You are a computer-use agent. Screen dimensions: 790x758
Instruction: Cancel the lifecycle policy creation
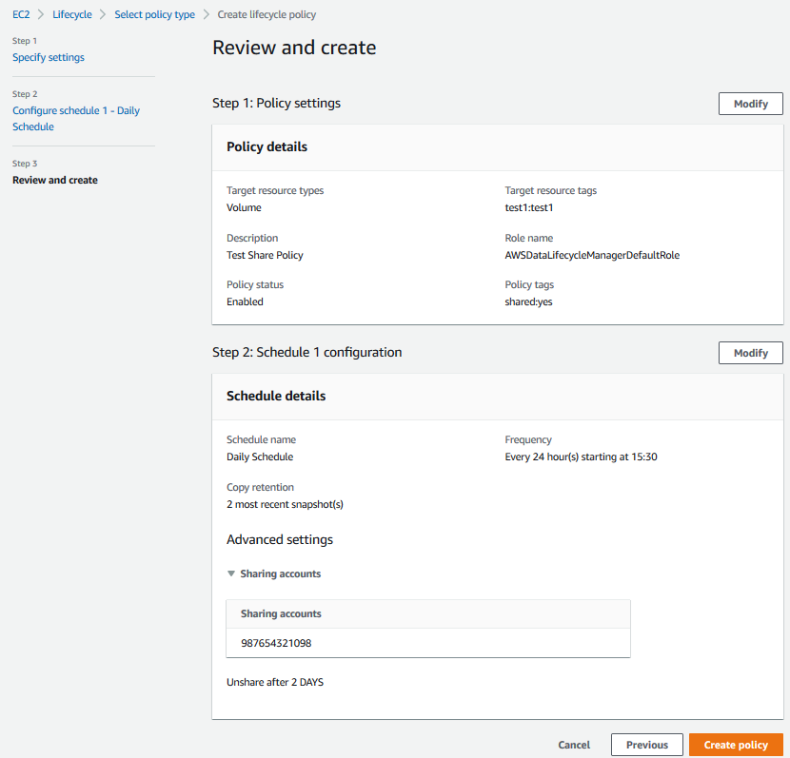[x=574, y=745]
